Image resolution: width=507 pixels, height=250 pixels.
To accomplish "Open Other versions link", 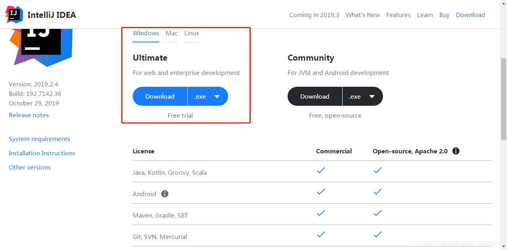I will [30, 167].
